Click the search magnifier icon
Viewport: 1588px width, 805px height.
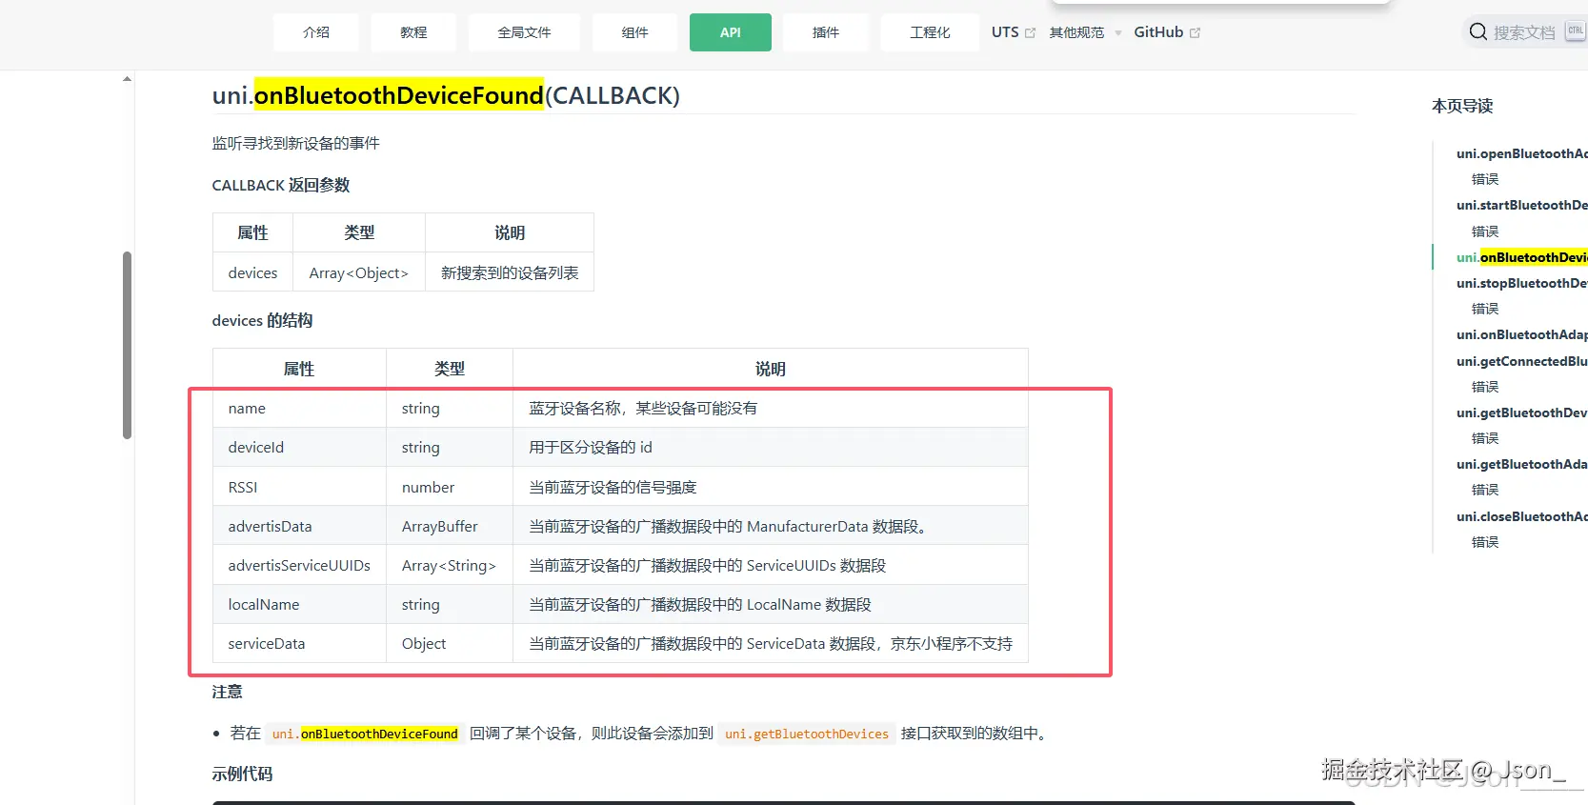[1477, 32]
